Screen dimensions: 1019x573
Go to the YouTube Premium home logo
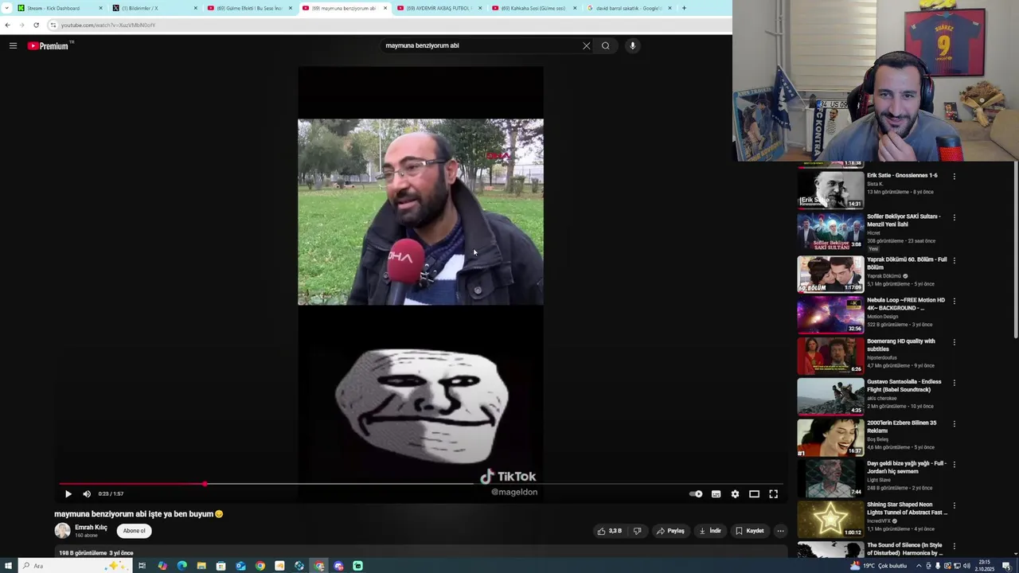click(x=49, y=45)
